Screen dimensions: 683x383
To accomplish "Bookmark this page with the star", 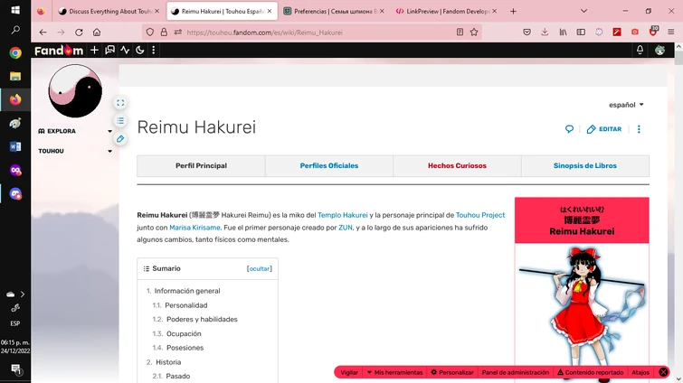I will click(x=474, y=32).
